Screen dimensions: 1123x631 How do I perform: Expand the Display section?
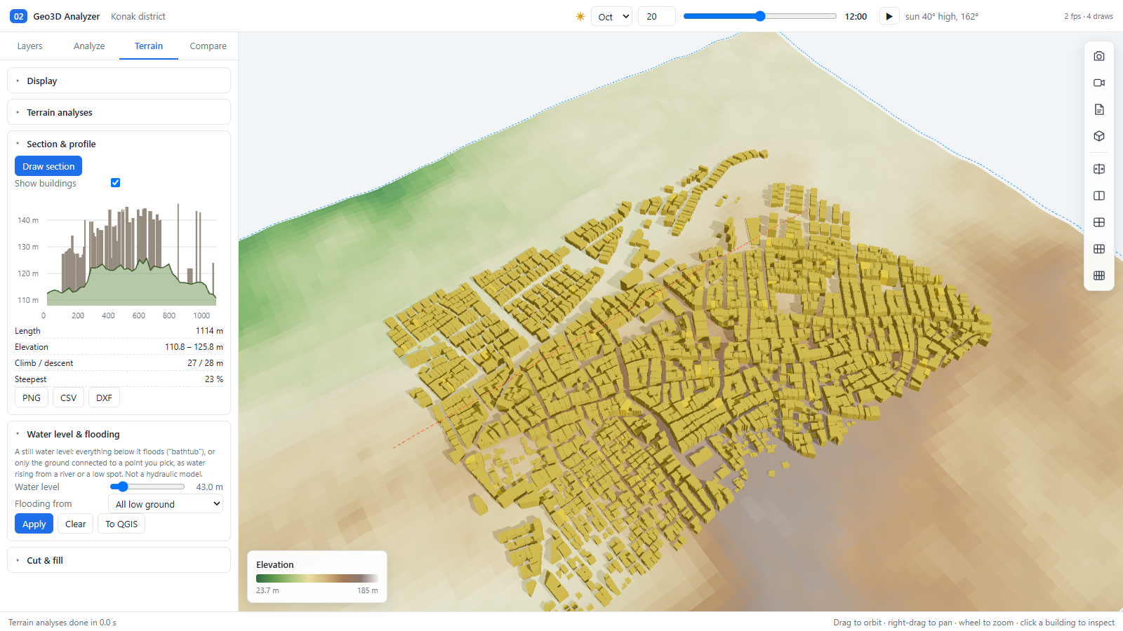point(119,81)
